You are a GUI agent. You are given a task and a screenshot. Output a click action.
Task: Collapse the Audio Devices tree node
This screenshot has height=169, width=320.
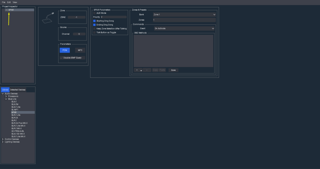[x=3, y=94]
